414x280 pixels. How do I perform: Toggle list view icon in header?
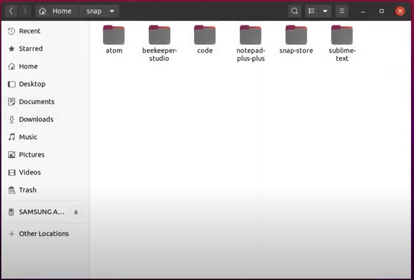pyautogui.click(x=311, y=11)
